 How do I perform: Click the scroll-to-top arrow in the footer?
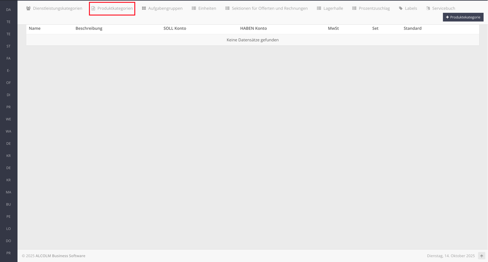(x=481, y=256)
